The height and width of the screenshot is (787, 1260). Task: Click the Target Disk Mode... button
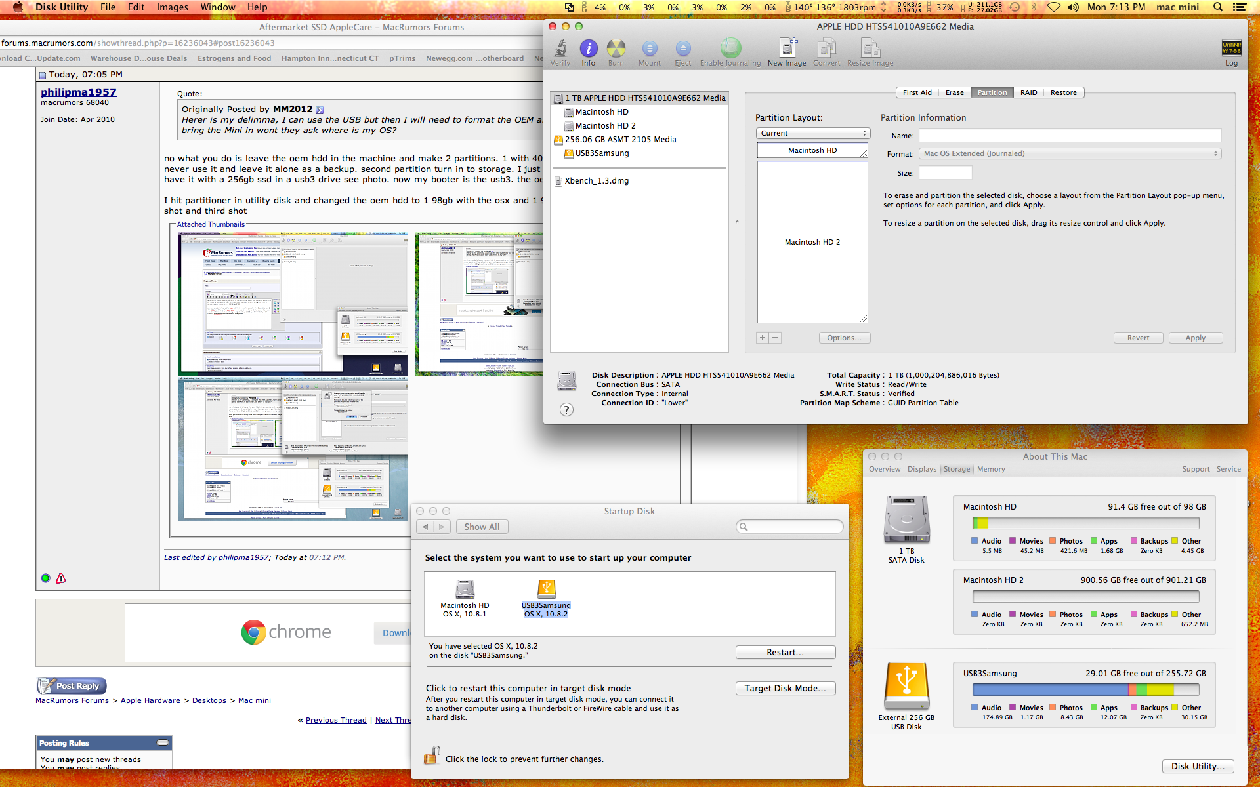pos(785,688)
